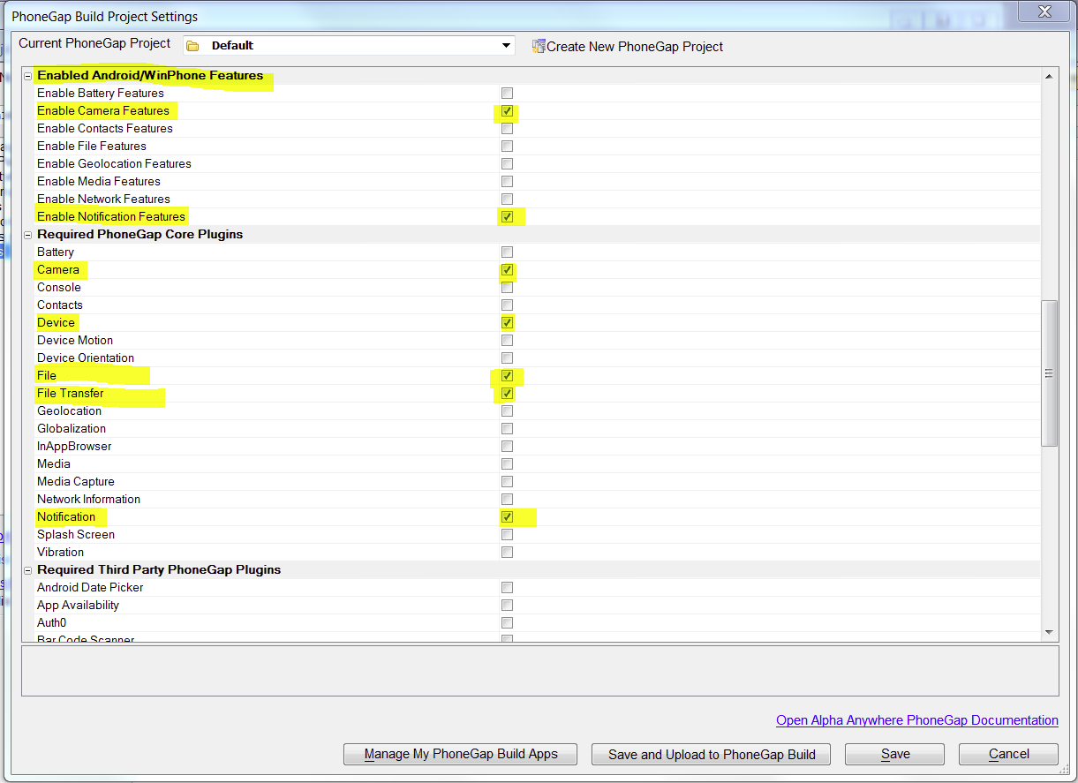Enable the Android Date Picker plugin
Screen dimensions: 1078x783
tap(507, 588)
